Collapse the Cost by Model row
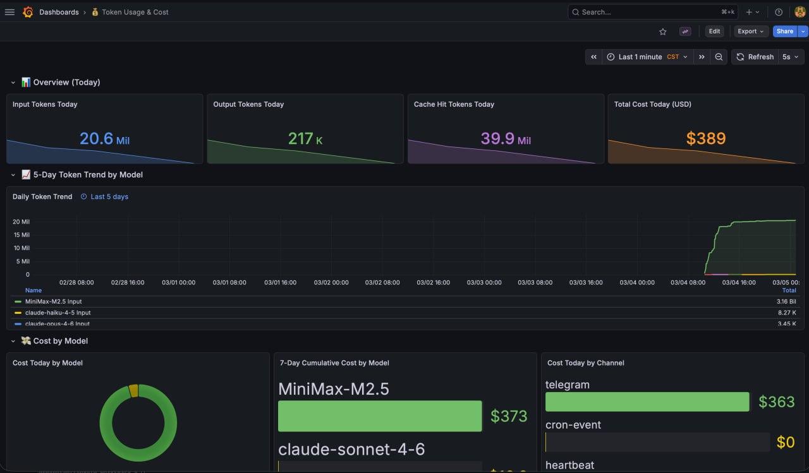 (x=13, y=341)
